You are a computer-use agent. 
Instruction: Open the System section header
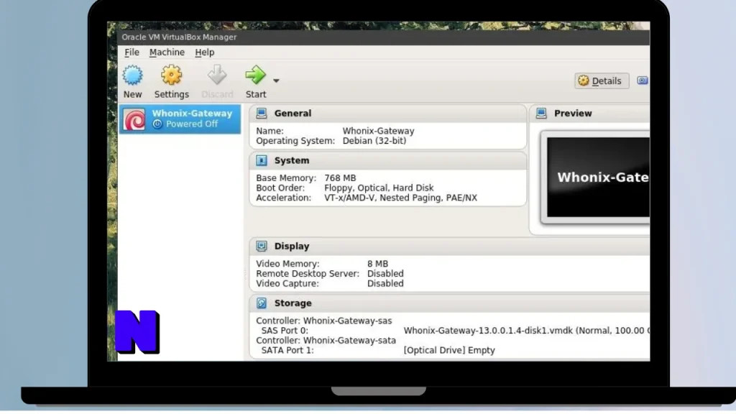pos(388,160)
